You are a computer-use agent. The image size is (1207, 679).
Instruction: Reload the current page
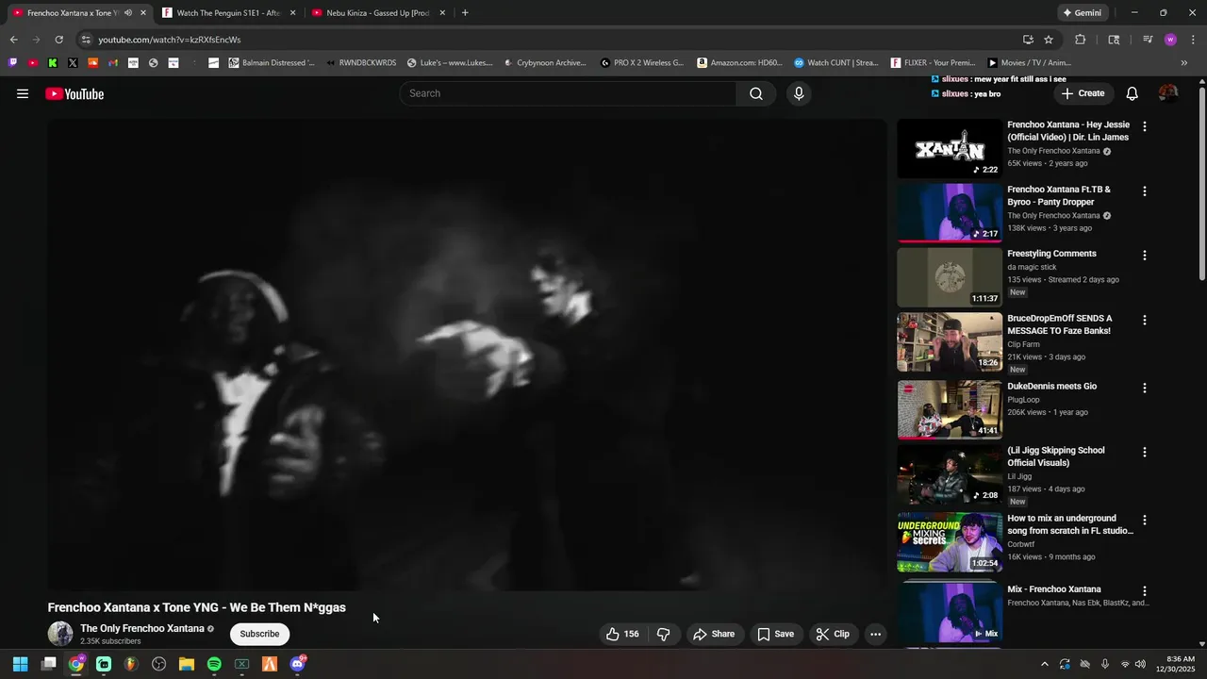[58, 40]
